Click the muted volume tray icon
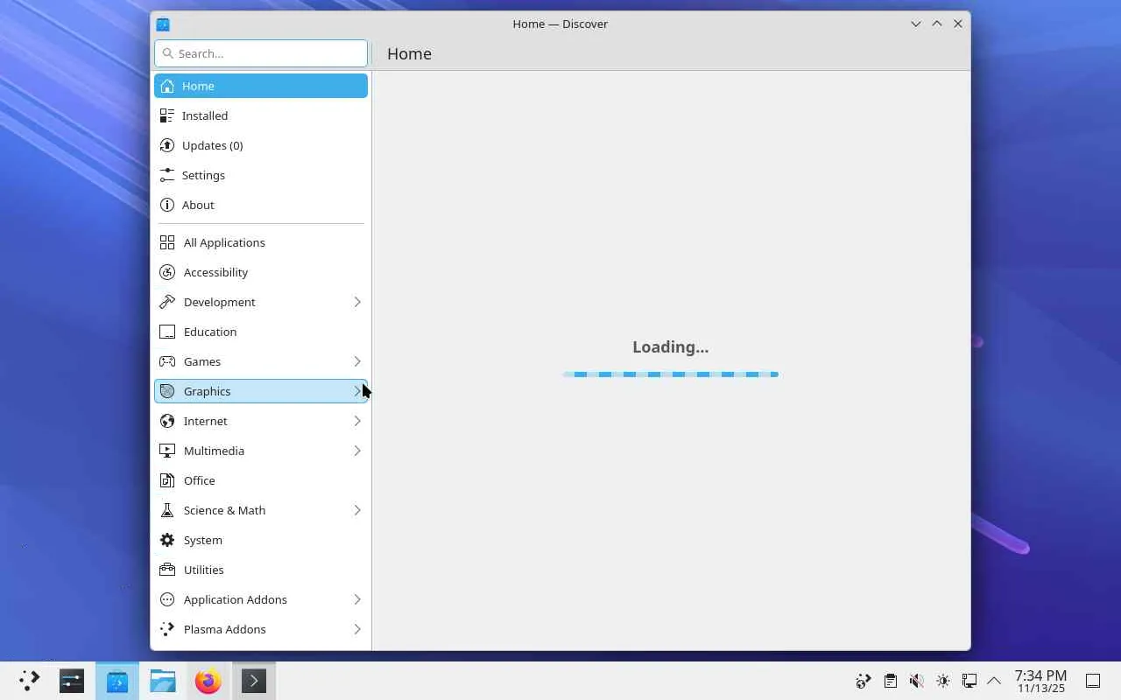 point(916,681)
